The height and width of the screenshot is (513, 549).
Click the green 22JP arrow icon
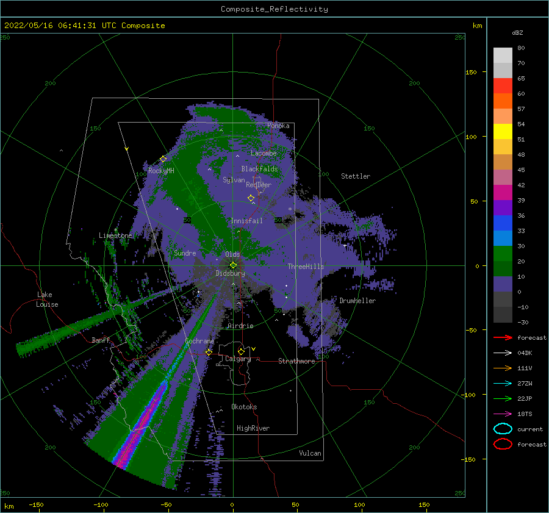(x=503, y=398)
